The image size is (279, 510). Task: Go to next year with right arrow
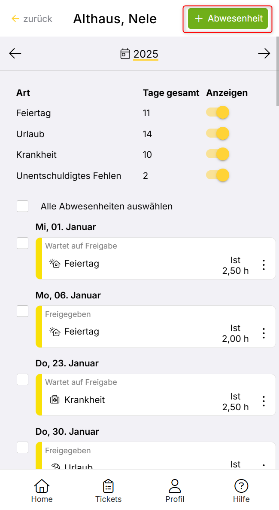click(264, 53)
